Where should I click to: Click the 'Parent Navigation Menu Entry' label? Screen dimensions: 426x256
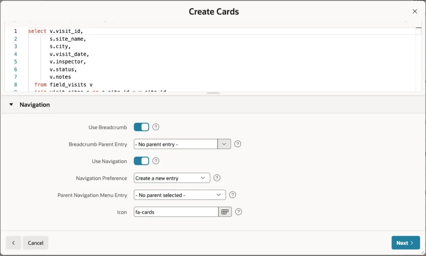pyautogui.click(x=92, y=195)
